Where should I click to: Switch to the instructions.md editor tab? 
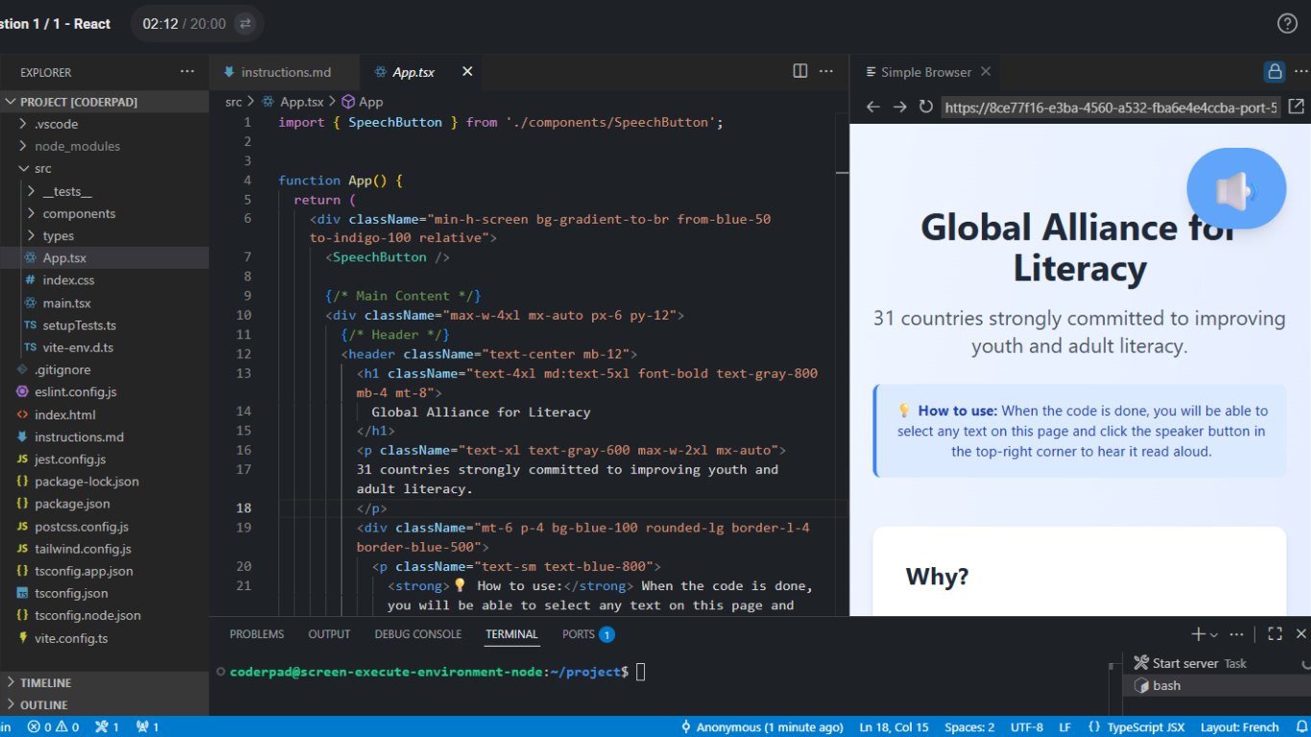(285, 72)
